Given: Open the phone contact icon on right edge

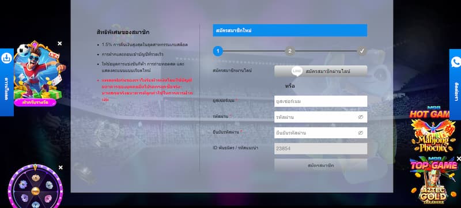Looking at the screenshot, I should tap(456, 62).
